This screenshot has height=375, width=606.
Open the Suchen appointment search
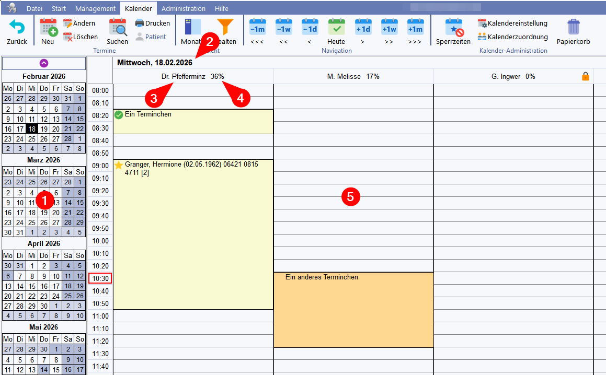click(x=117, y=27)
